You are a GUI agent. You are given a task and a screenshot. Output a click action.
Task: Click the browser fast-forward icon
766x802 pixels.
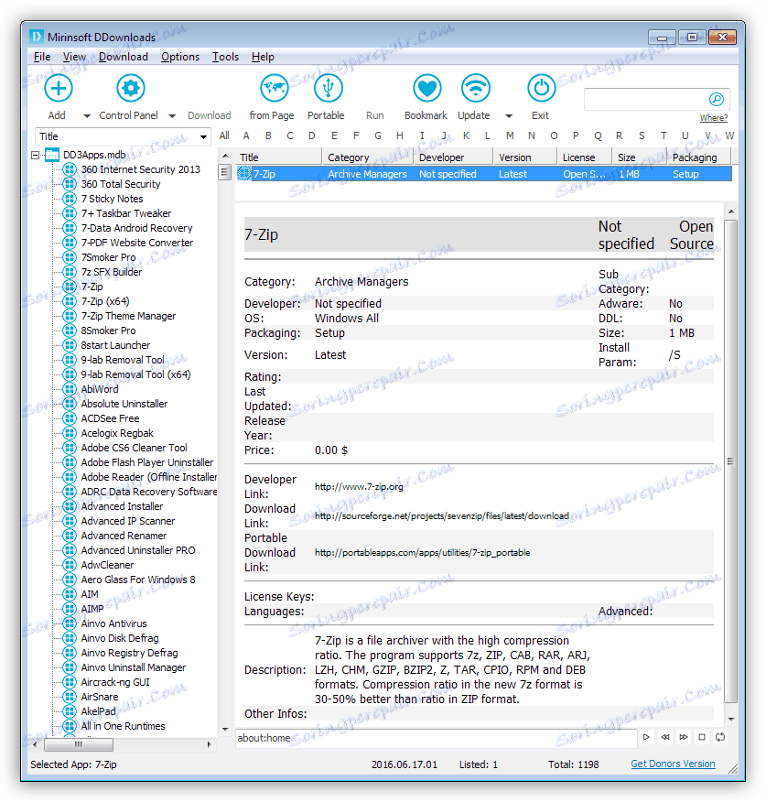[683, 737]
